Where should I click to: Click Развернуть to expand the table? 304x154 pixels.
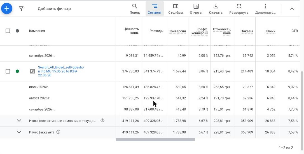(x=239, y=9)
